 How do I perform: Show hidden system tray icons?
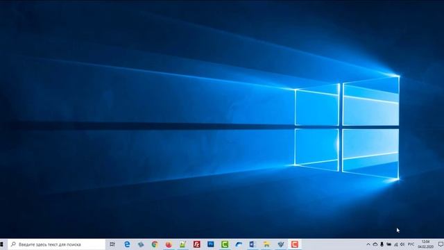[x=368, y=244]
